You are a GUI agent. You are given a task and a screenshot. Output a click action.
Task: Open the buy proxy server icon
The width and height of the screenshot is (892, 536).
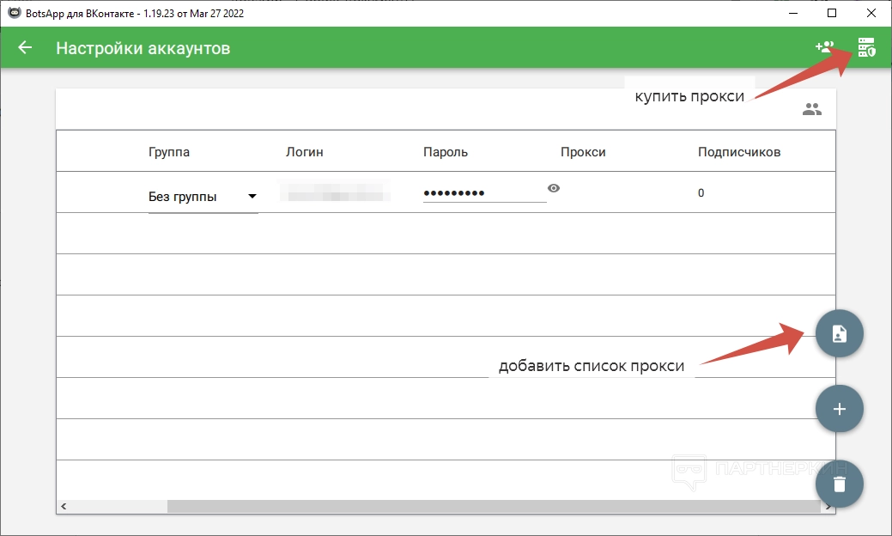(x=866, y=48)
